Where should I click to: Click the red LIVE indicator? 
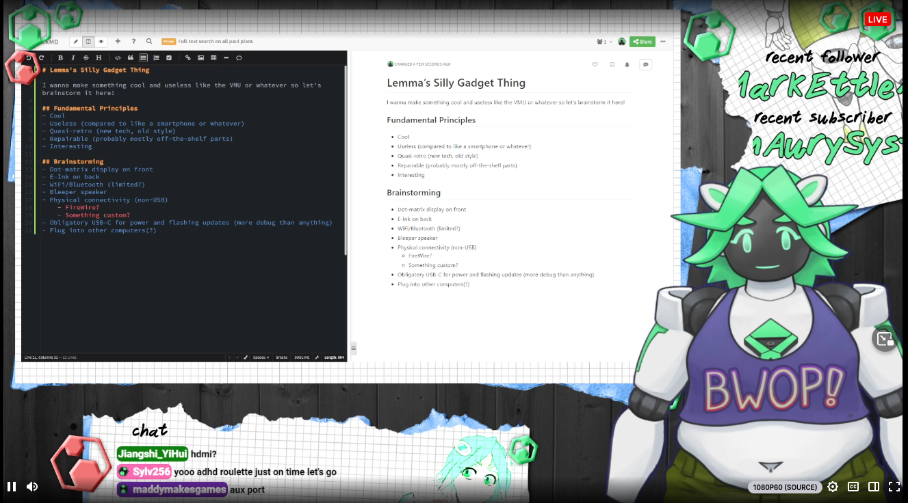(x=877, y=19)
